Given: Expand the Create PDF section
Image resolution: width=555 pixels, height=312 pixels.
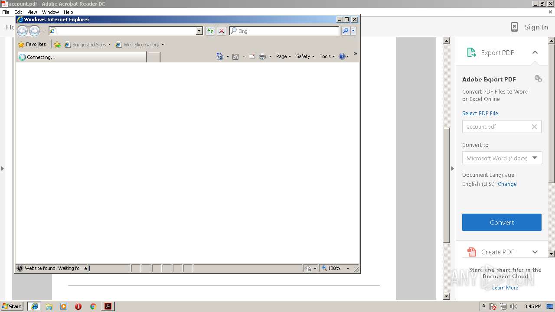Looking at the screenshot, I should click(x=535, y=252).
